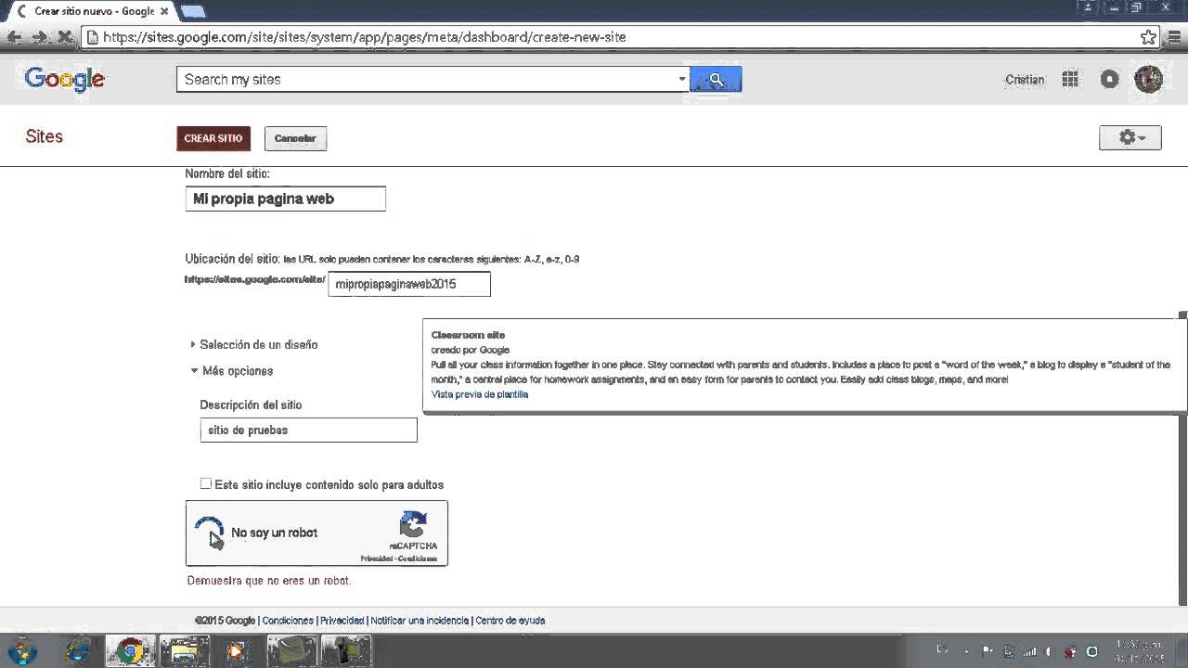Open the Google apps grid

tap(1070, 80)
